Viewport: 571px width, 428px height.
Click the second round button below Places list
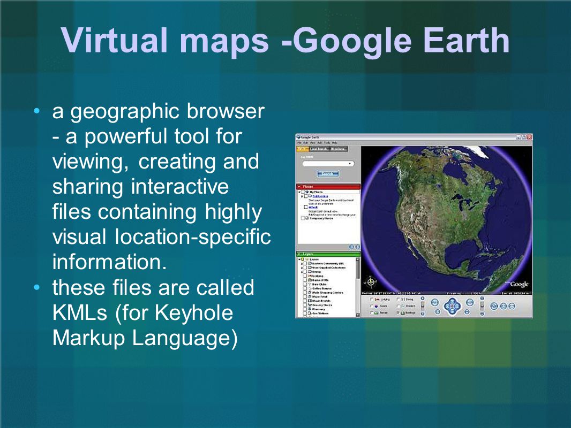click(x=357, y=247)
